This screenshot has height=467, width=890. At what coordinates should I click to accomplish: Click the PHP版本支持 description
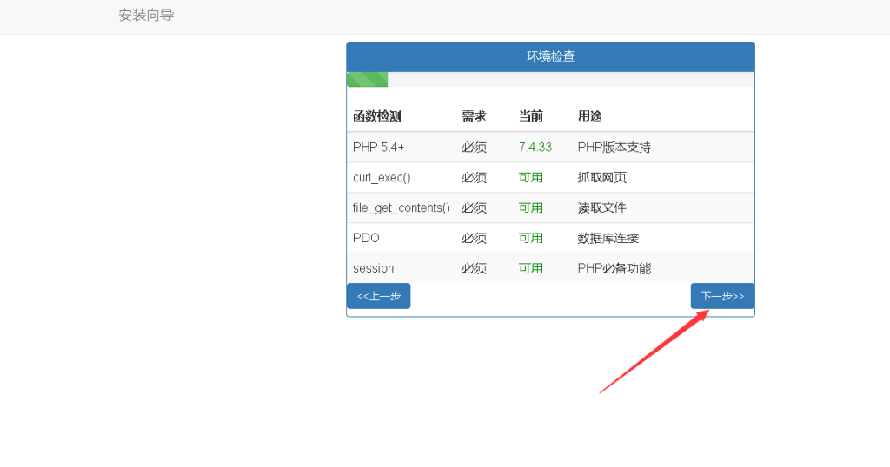pyautogui.click(x=614, y=148)
